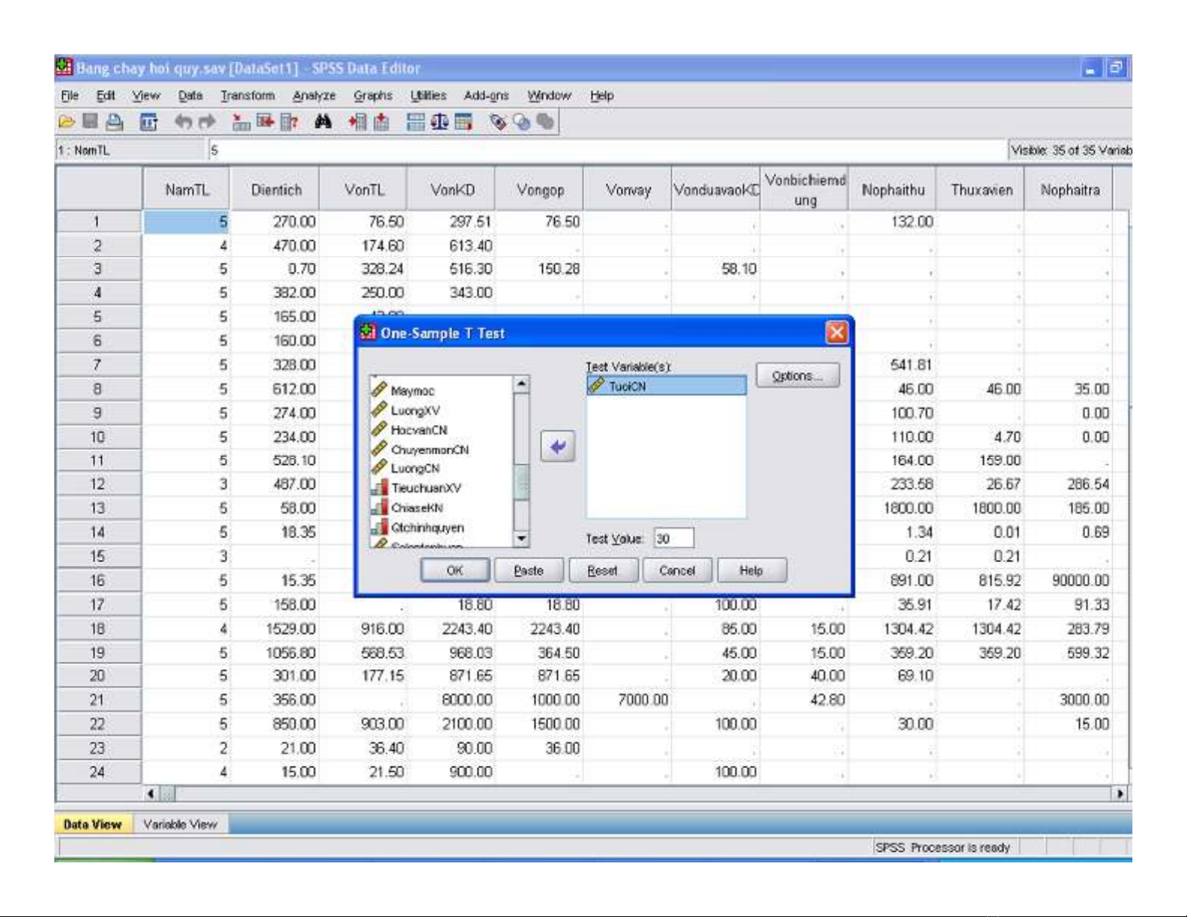The height and width of the screenshot is (917, 1187).
Task: Click the Test Value input field
Action: click(673, 538)
